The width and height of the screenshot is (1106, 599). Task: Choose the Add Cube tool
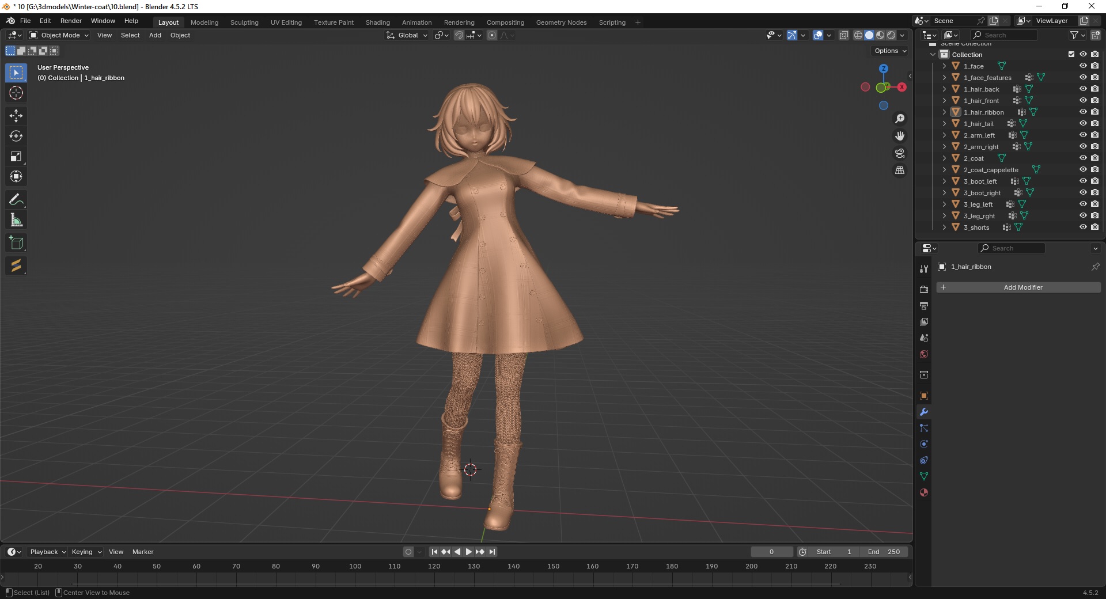coord(16,243)
